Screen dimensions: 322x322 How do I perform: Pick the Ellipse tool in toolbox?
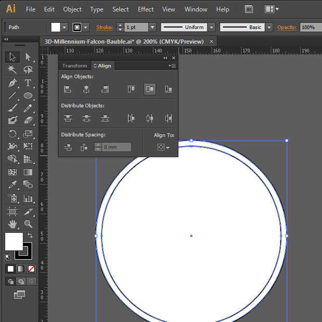[28, 96]
